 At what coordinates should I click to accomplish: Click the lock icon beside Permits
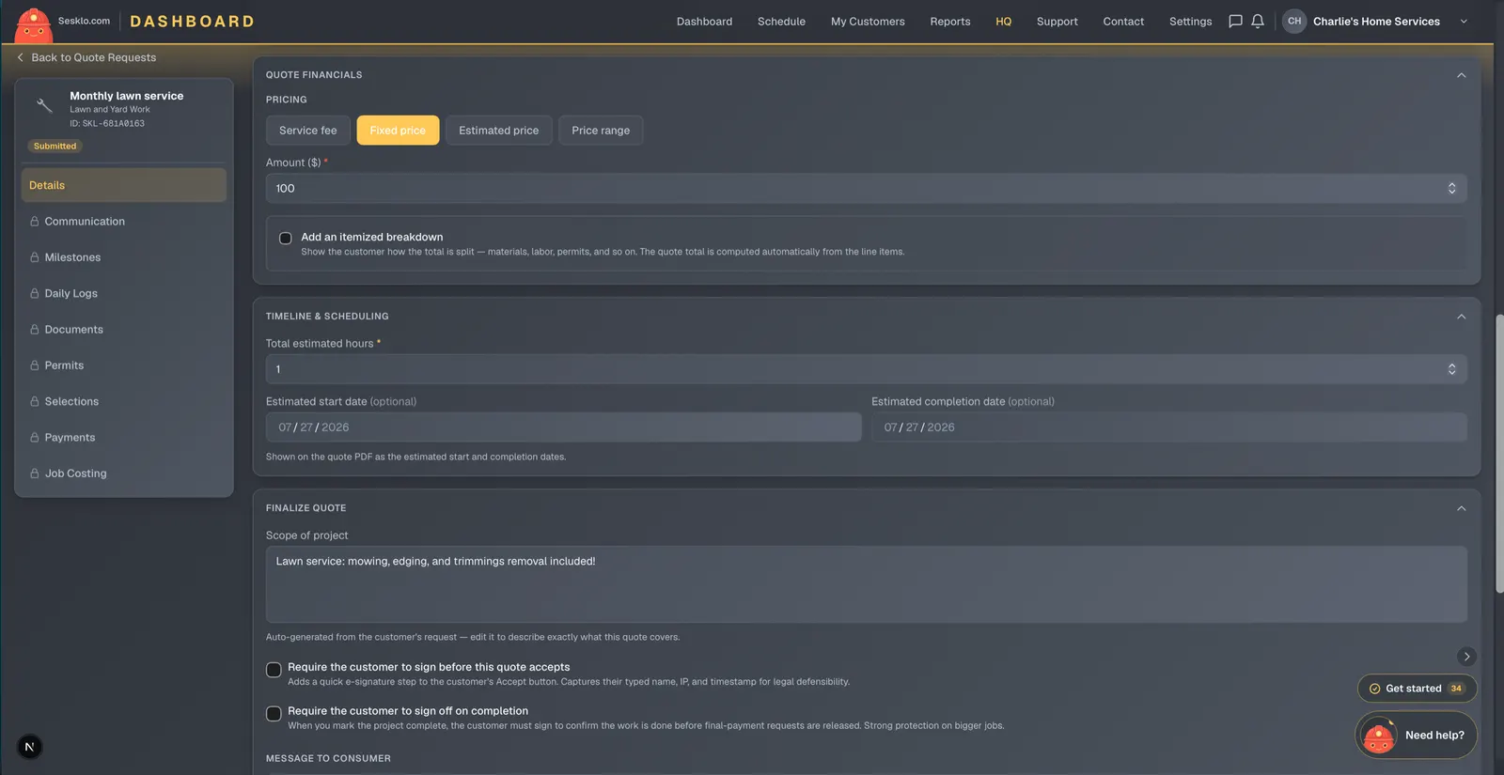point(35,365)
